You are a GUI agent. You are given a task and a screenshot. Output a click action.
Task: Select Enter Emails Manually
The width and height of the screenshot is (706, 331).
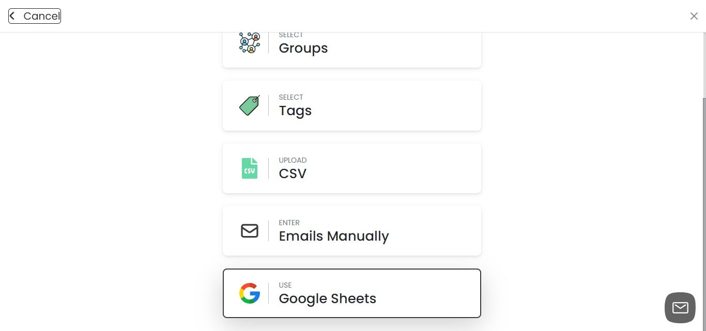(351, 231)
